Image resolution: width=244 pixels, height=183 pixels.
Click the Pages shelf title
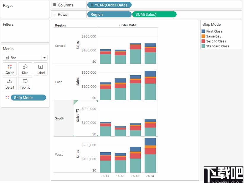pos(8,6)
